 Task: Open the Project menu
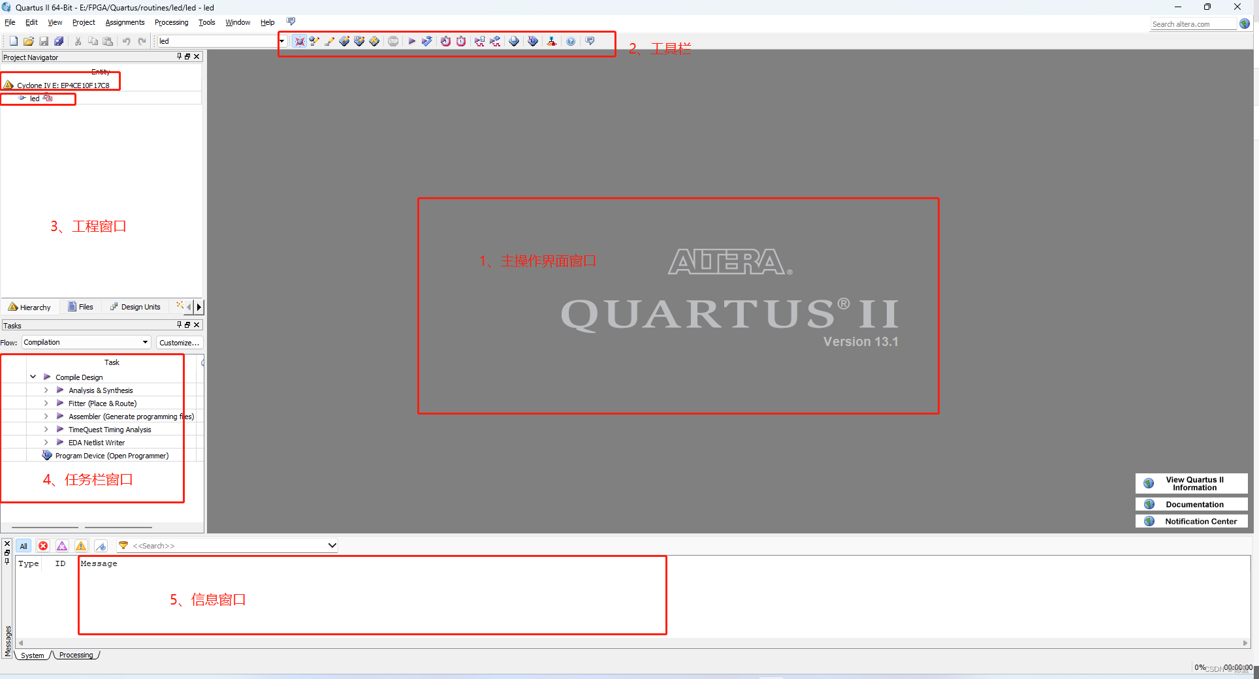tap(84, 22)
